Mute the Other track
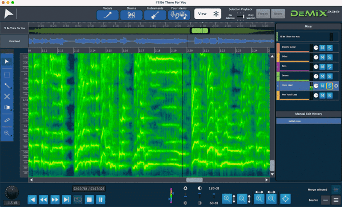 click(322, 57)
